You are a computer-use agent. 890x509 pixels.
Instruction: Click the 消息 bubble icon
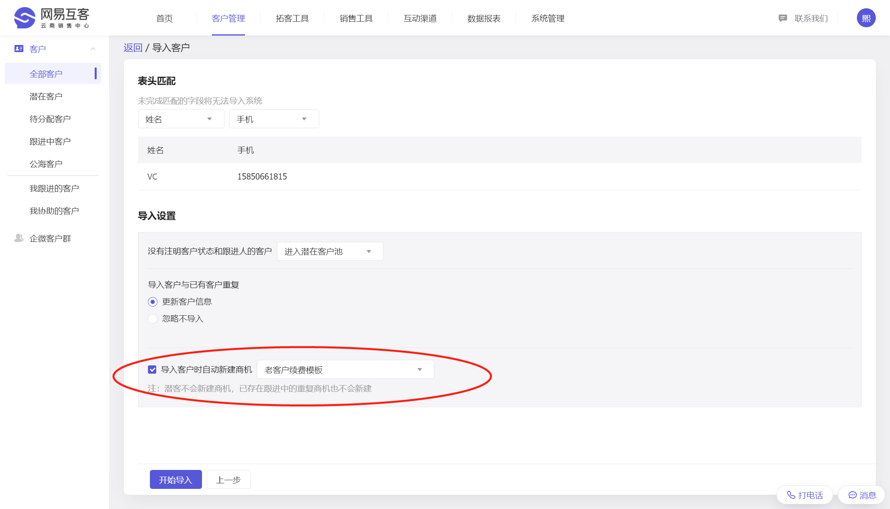[853, 495]
